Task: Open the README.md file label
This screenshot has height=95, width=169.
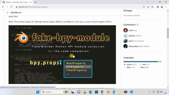Action: pos(16,13)
